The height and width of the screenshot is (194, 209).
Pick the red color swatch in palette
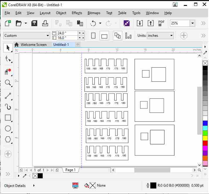205,143
